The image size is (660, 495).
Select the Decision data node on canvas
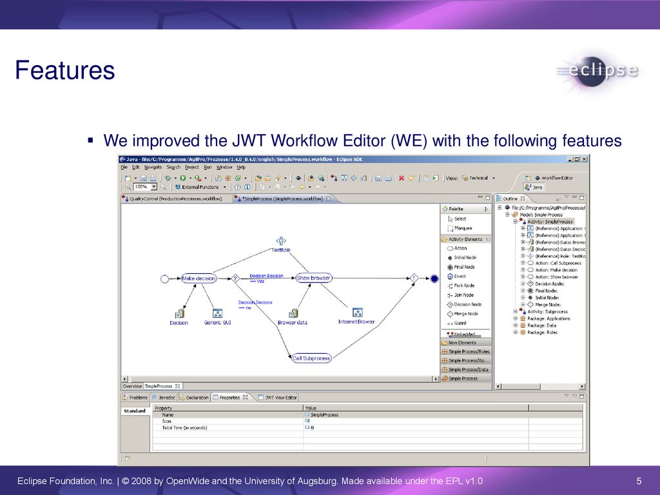click(x=179, y=317)
